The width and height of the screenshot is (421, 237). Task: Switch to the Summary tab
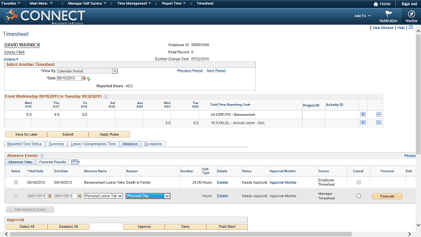tap(57, 144)
